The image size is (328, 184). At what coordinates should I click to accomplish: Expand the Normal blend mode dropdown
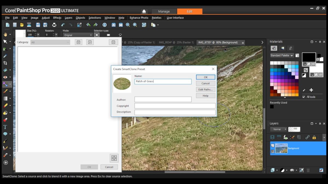(279, 129)
